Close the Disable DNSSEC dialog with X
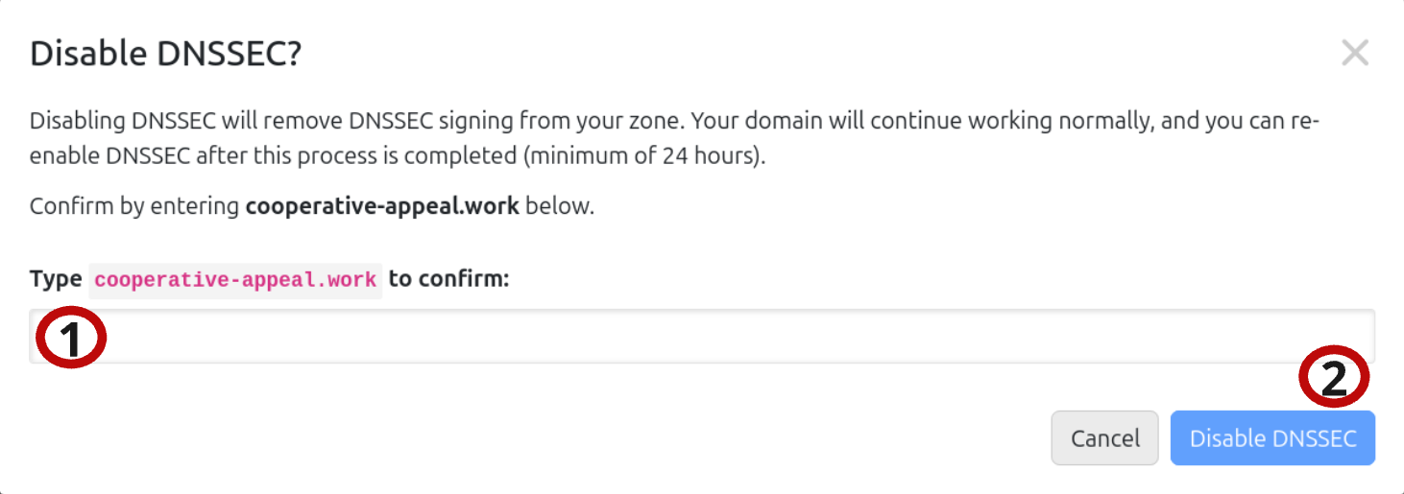Viewport: 1404px width, 494px height. (x=1354, y=53)
